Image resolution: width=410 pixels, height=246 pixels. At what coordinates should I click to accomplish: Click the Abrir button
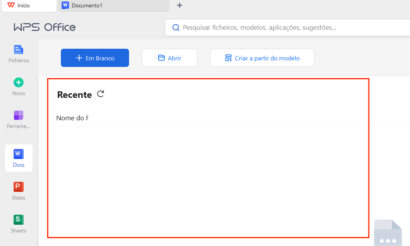click(x=169, y=58)
